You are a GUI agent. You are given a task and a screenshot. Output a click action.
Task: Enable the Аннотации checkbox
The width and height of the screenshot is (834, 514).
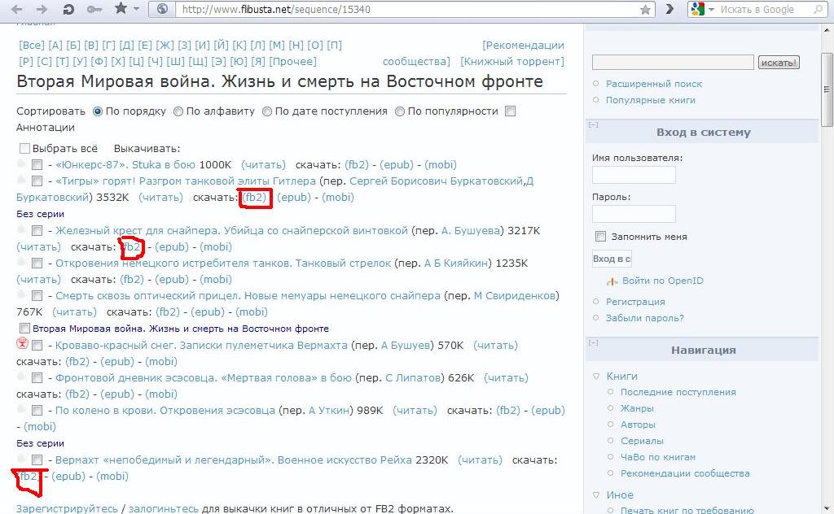[510, 111]
